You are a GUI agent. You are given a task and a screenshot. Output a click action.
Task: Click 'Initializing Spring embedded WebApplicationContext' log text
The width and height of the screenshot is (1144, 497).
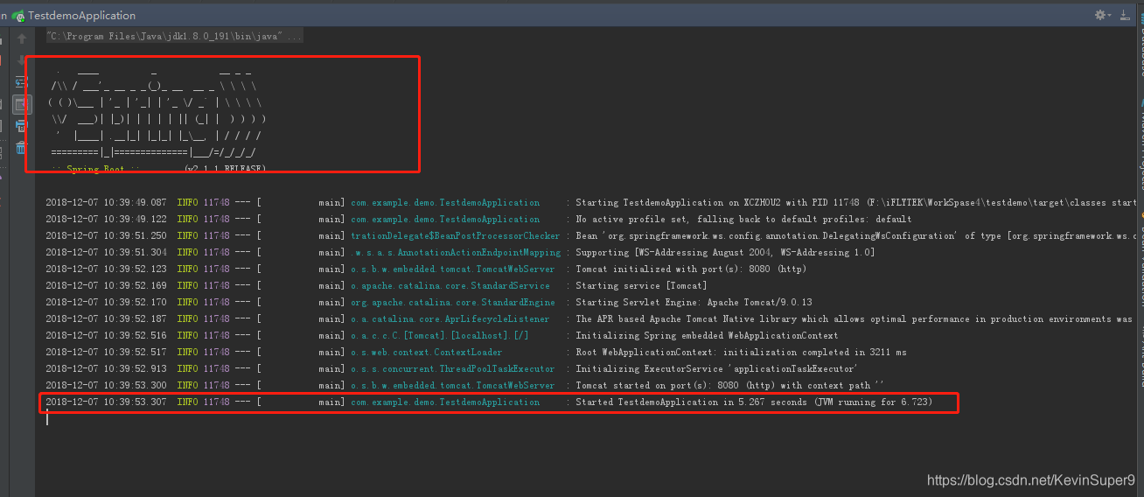pyautogui.click(x=707, y=336)
